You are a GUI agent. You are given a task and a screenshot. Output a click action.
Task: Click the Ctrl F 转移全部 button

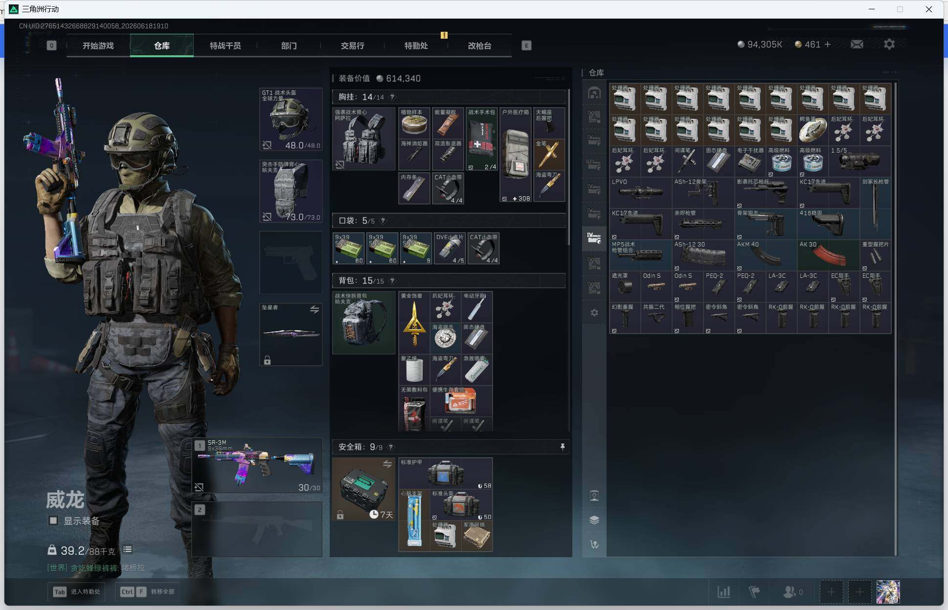147,592
